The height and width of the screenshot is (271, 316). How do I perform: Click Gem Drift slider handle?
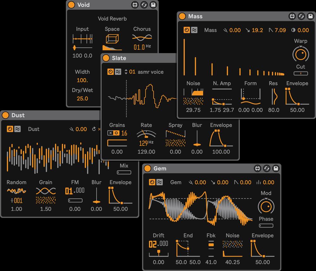click(159, 251)
